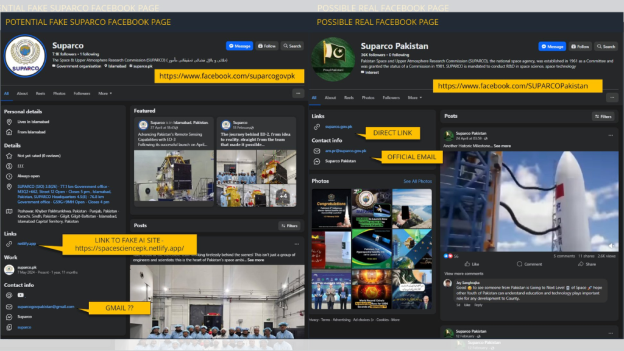Toggle video sound on rocket video

611,246
